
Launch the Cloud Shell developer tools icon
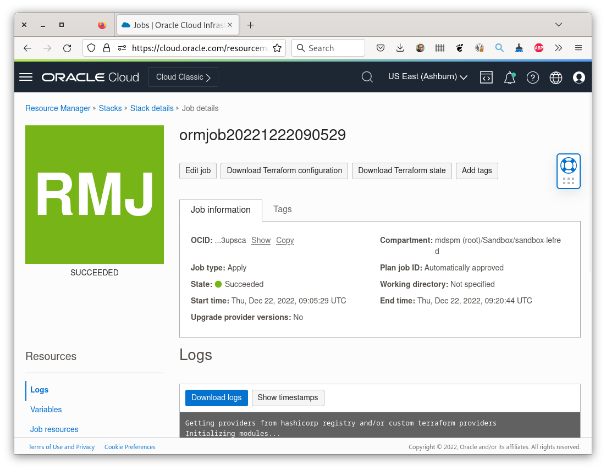pyautogui.click(x=486, y=78)
